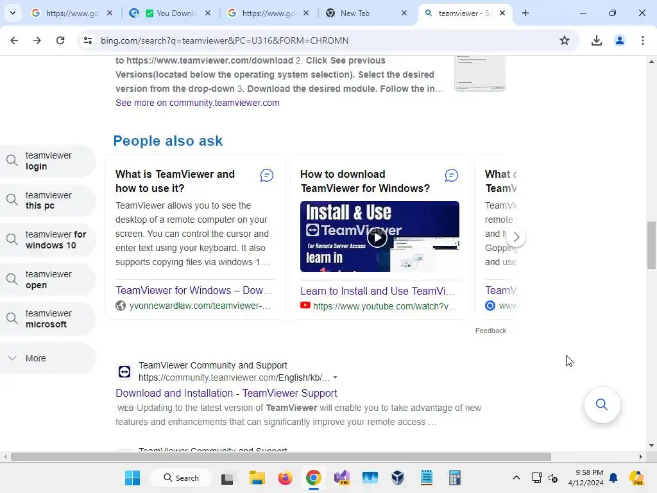Go back to the previous page
The height and width of the screenshot is (493, 657).
click(14, 40)
